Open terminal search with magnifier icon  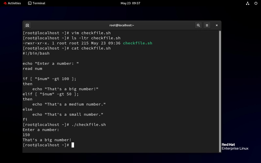pyautogui.click(x=198, y=25)
